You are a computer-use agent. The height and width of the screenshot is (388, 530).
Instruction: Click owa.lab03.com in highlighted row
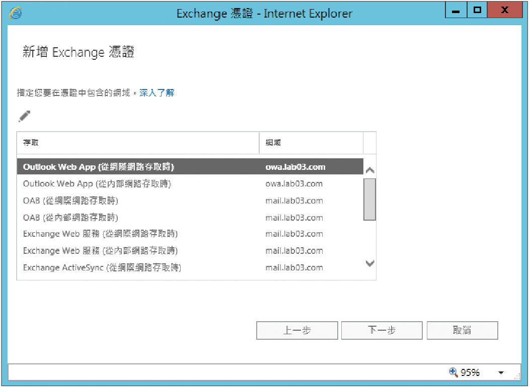coord(295,167)
